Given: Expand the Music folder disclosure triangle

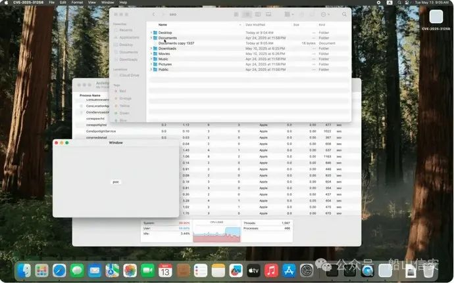Looking at the screenshot, I should [x=151, y=59].
